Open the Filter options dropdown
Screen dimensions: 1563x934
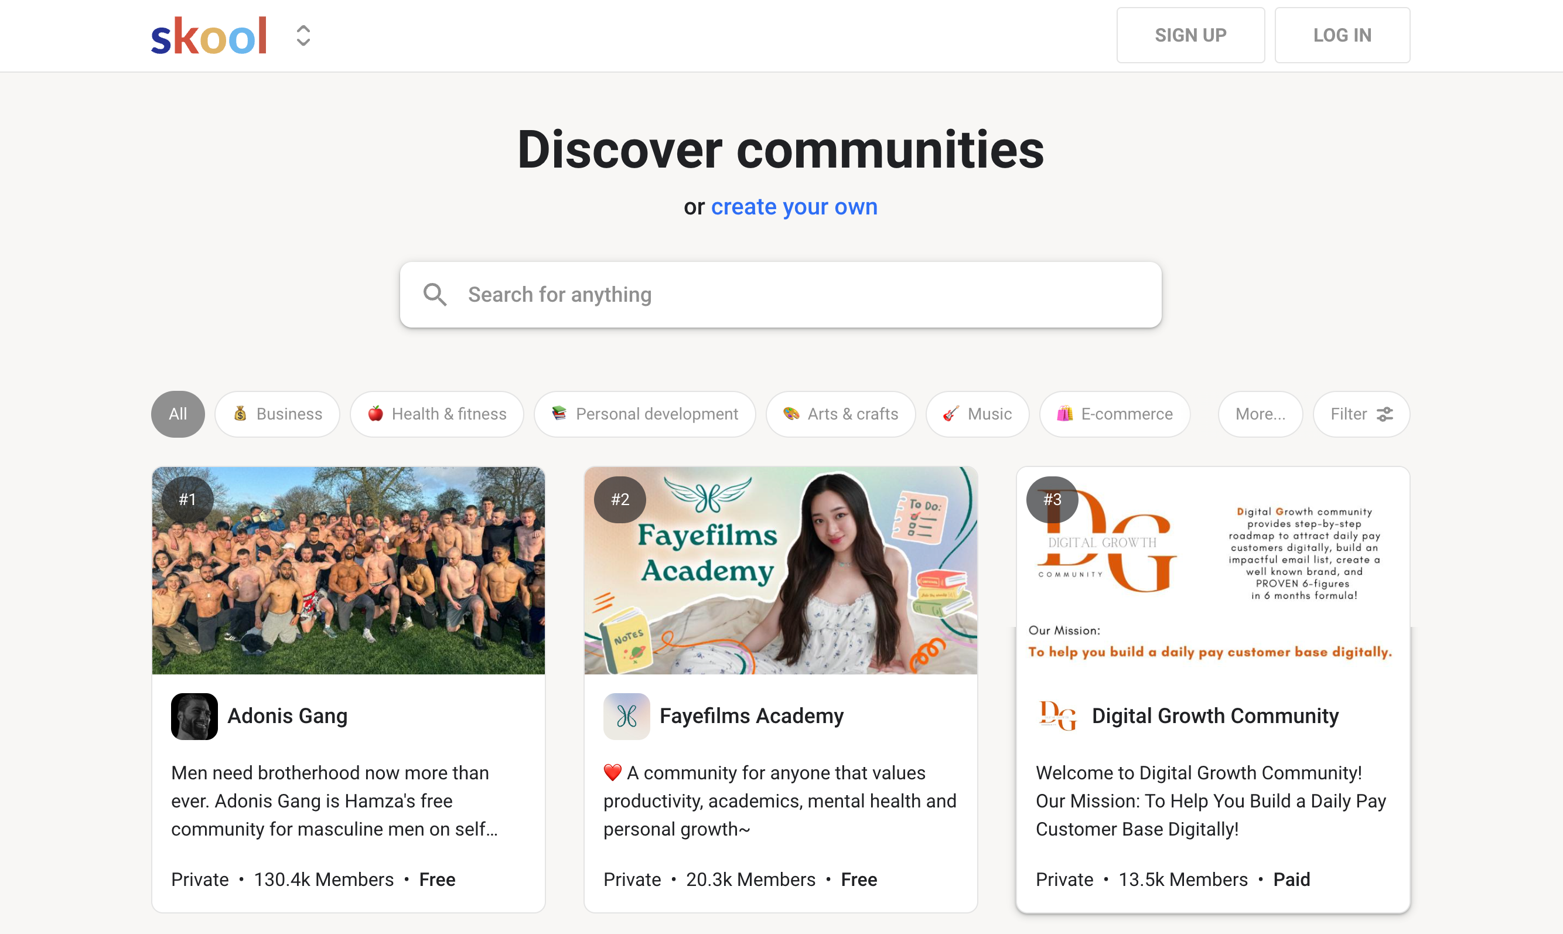click(x=1361, y=414)
